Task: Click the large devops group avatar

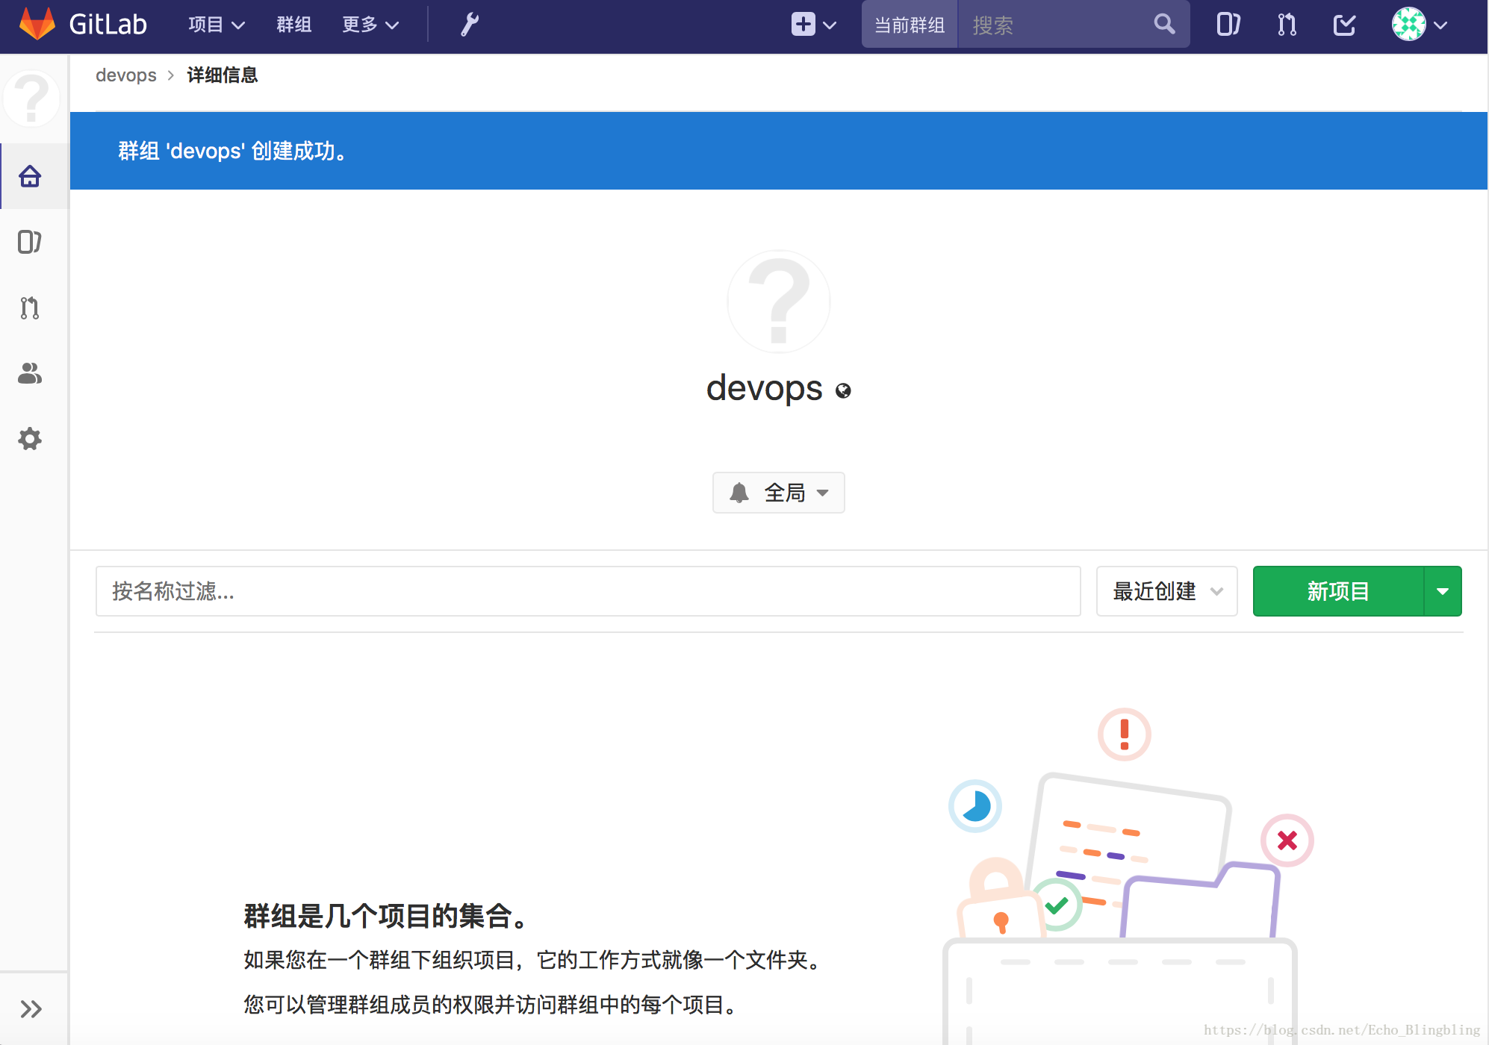Action: point(779,302)
